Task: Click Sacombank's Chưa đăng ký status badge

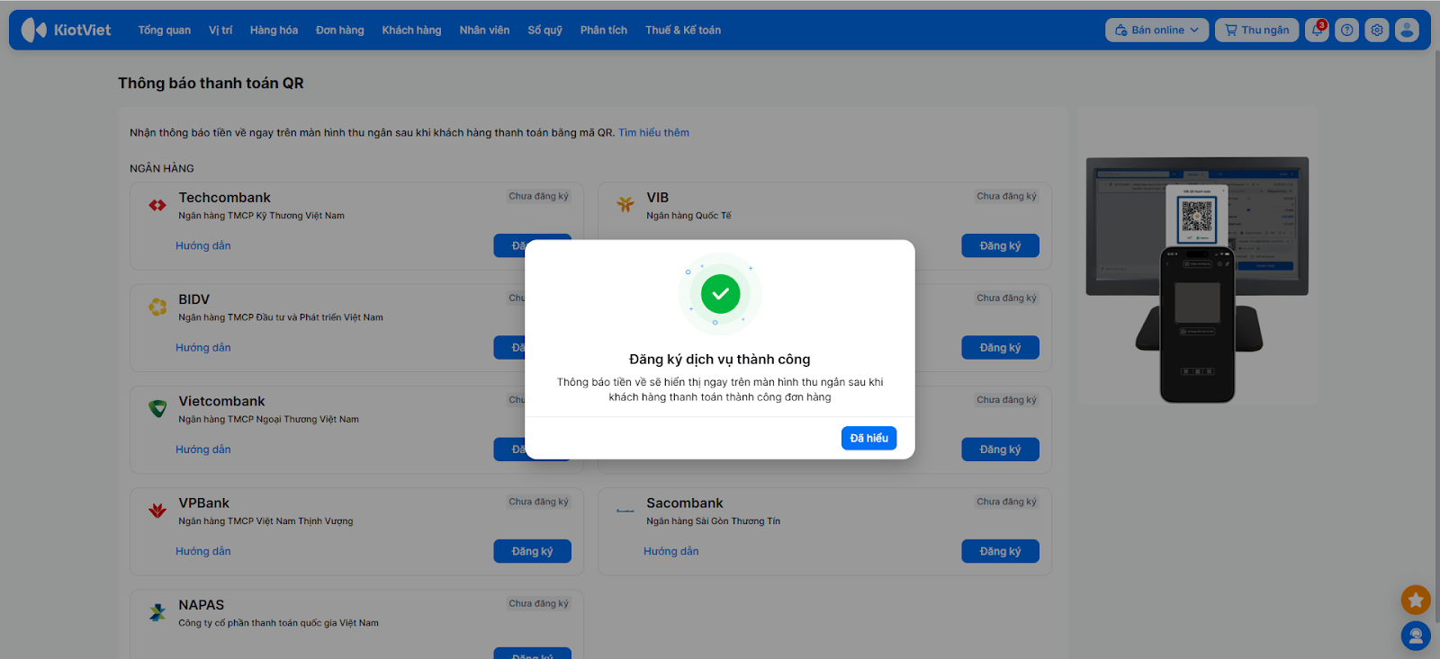Action: point(1006,502)
